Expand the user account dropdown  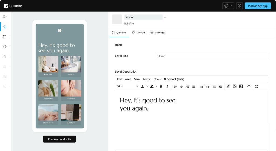coord(228,6)
